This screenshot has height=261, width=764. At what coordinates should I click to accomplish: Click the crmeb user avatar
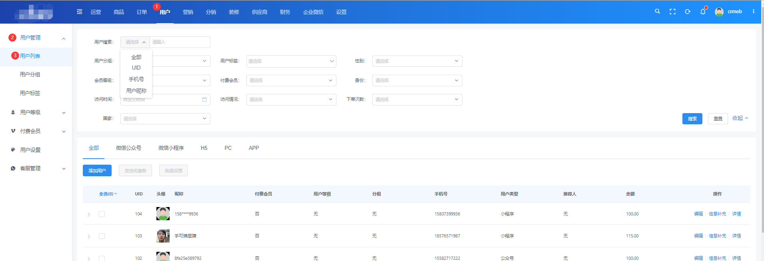coord(719,12)
